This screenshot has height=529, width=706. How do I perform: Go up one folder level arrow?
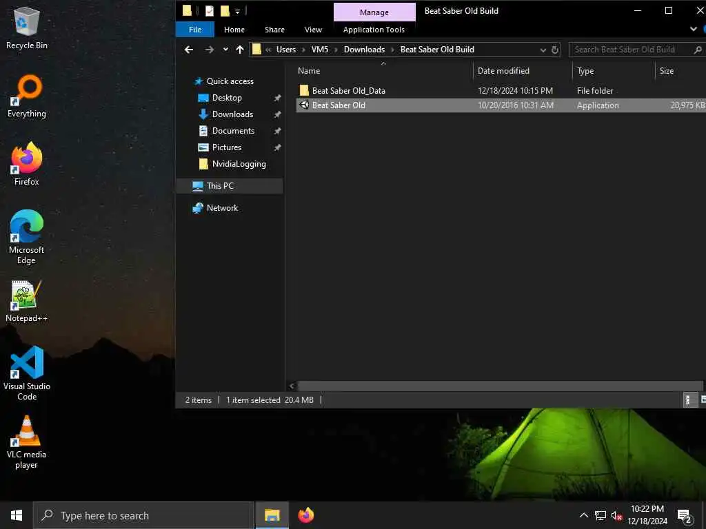[x=240, y=50]
